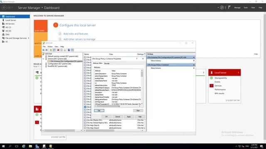Open File menu in ADSI Edit
Screen dimensions: 266x149
point(44,47)
